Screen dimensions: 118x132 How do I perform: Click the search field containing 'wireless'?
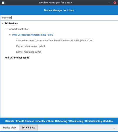pyautogui.click(x=59, y=18)
